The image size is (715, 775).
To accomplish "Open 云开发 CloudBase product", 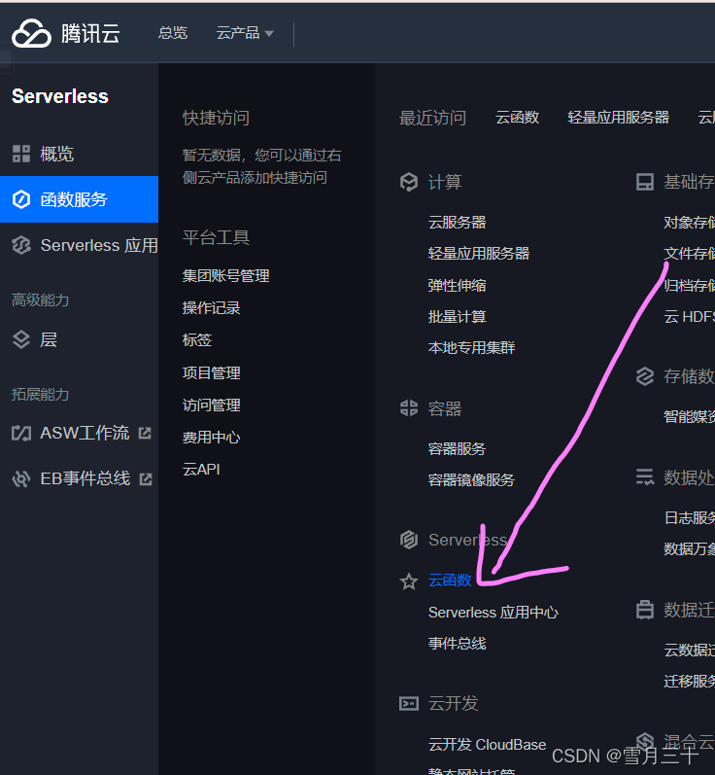I will coord(488,744).
